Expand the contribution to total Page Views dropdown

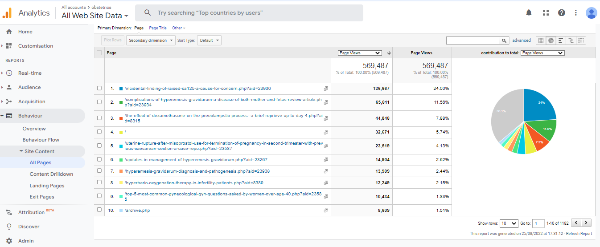[542, 53]
